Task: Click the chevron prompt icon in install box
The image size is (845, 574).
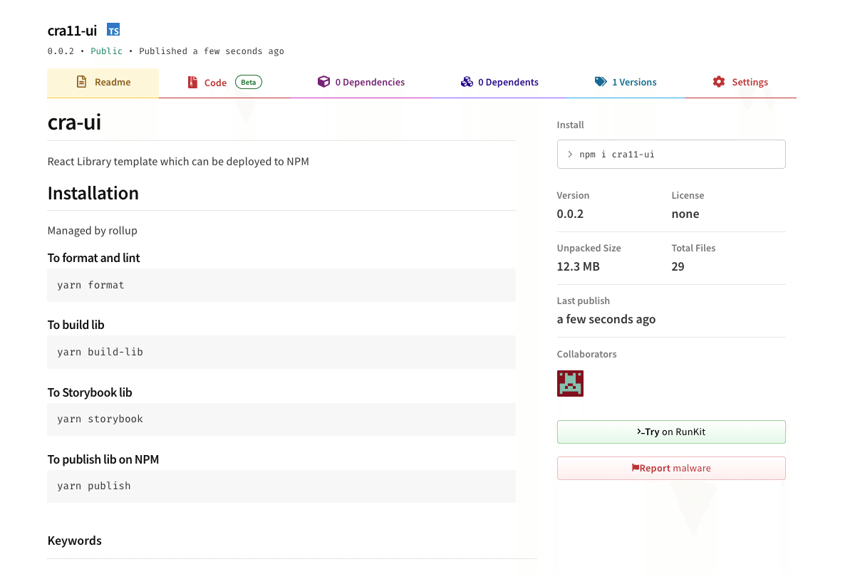Action: pyautogui.click(x=570, y=154)
